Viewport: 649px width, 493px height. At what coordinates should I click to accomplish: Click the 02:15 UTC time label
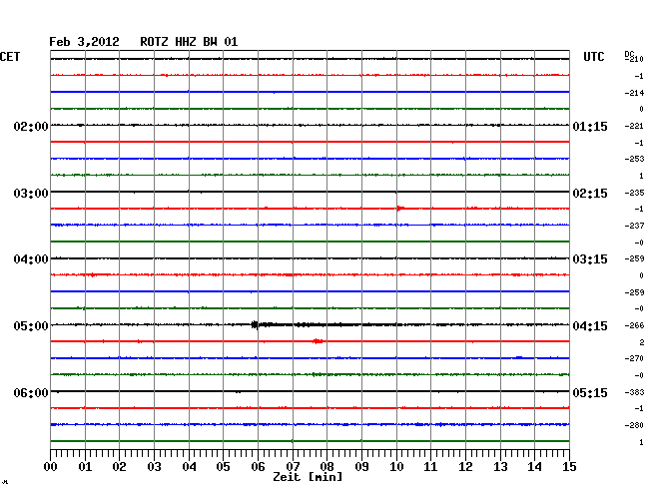coord(590,194)
